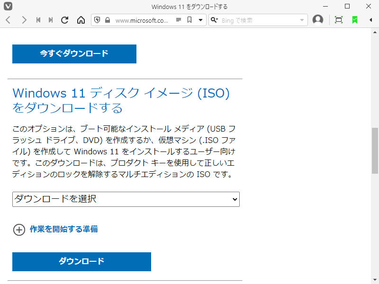Click the www.microsoft.co... address field
The height and width of the screenshot is (284, 379).
[x=142, y=20]
